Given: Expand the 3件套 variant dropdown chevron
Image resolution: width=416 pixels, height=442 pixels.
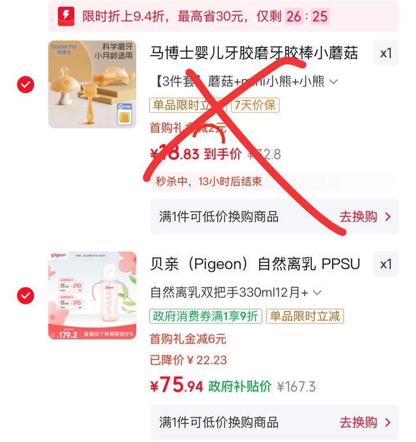Looking at the screenshot, I should 333,82.
